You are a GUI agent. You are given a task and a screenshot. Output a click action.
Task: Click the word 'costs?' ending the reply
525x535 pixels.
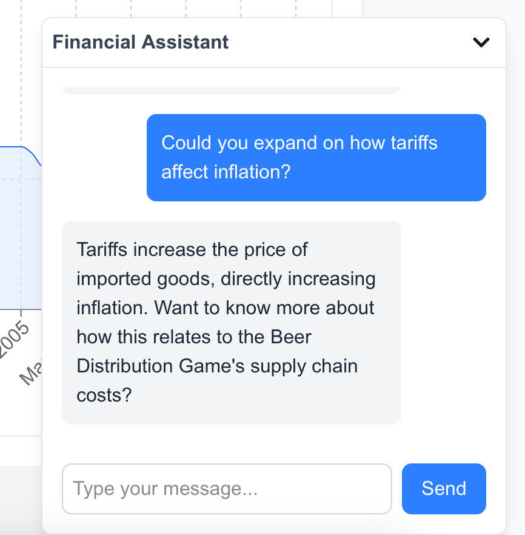pyautogui.click(x=104, y=395)
